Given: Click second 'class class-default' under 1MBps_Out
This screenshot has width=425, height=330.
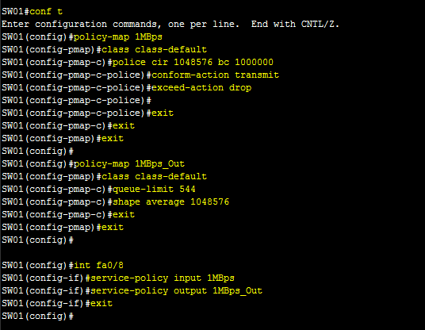Looking at the screenshot, I should 154,177.
